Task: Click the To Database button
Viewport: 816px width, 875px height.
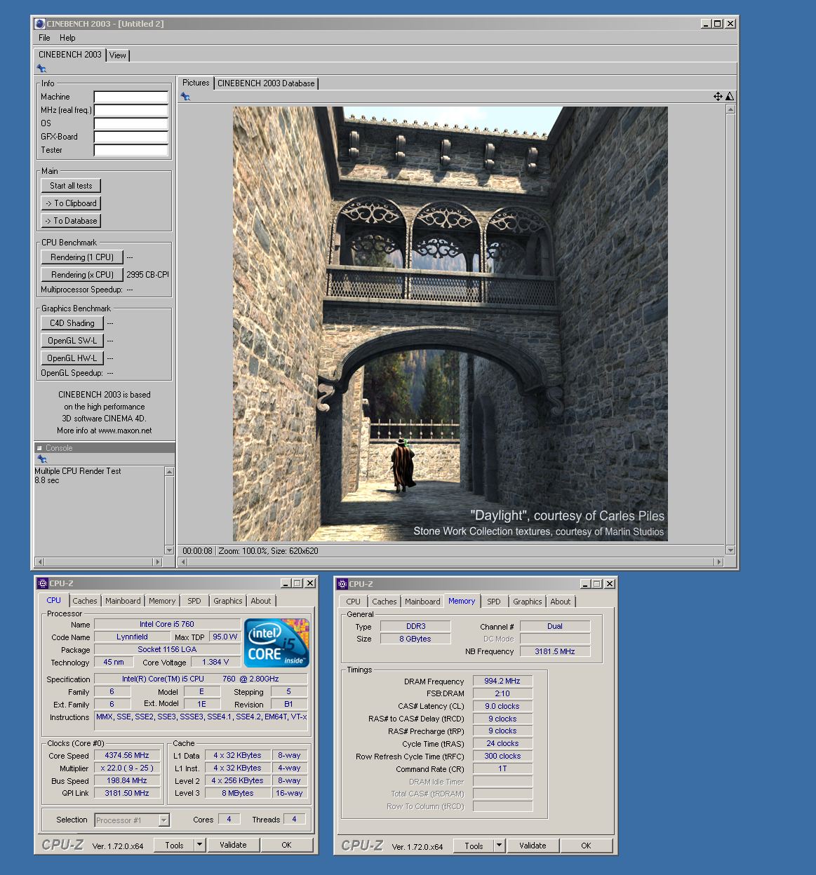Action: pyautogui.click(x=71, y=221)
